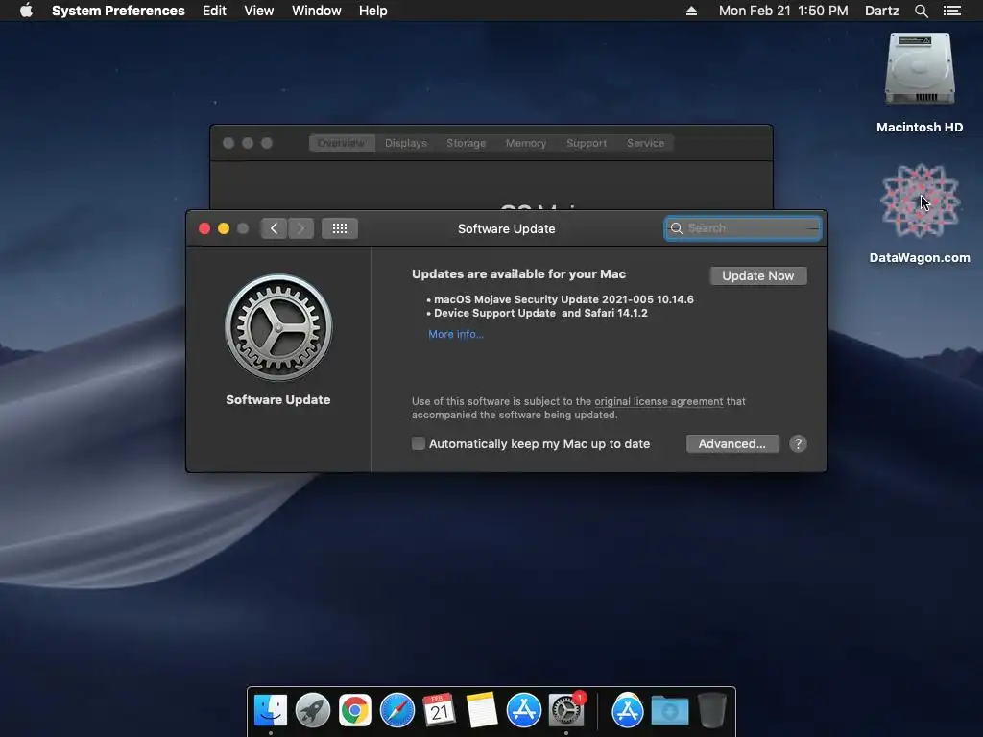Switch to Memory tab in About window
The height and width of the screenshot is (737, 983).
525,143
